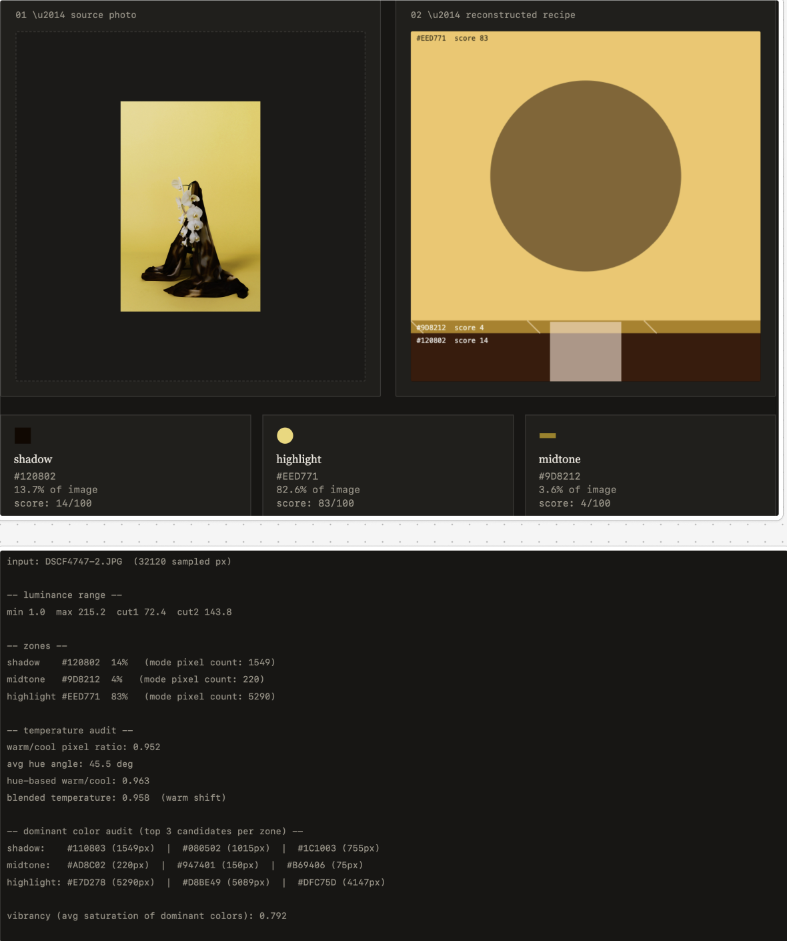Click the dark shadow color swatch

click(x=23, y=436)
